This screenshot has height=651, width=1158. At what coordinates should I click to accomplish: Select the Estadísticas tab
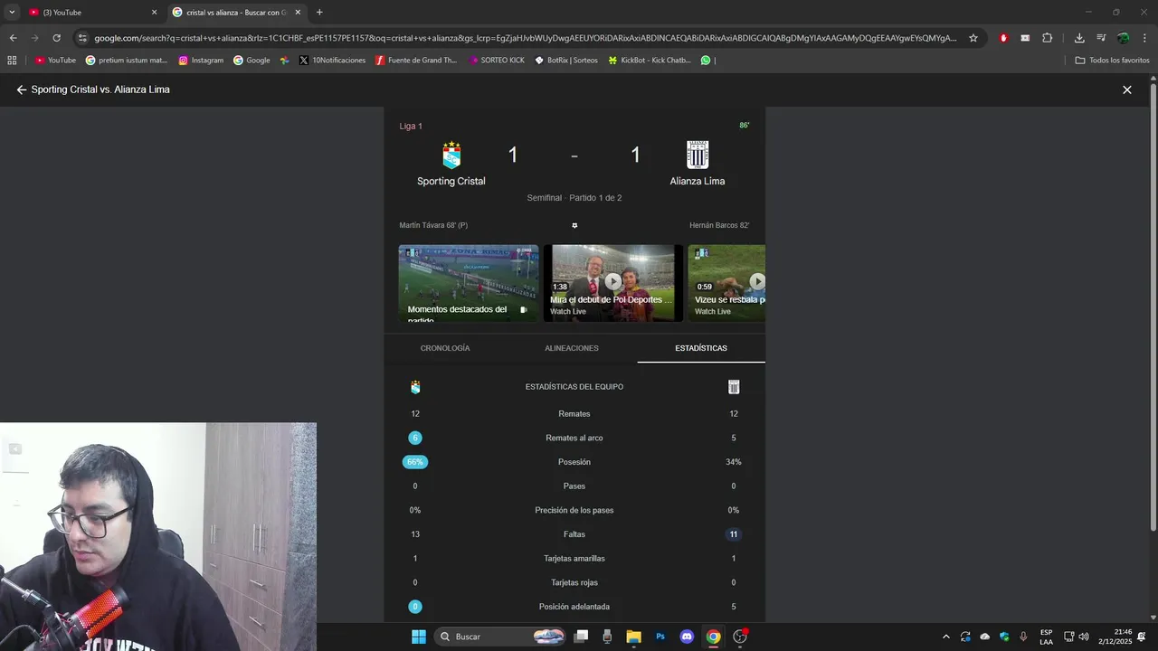click(701, 348)
